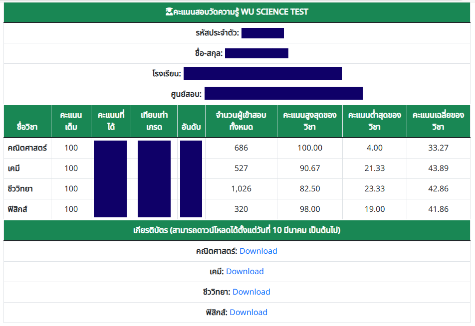Select the จำนวนผู้เข้าสอบทั้งหมด column header
Image resolution: width=475 pixels, height=326 pixels.
(241, 121)
